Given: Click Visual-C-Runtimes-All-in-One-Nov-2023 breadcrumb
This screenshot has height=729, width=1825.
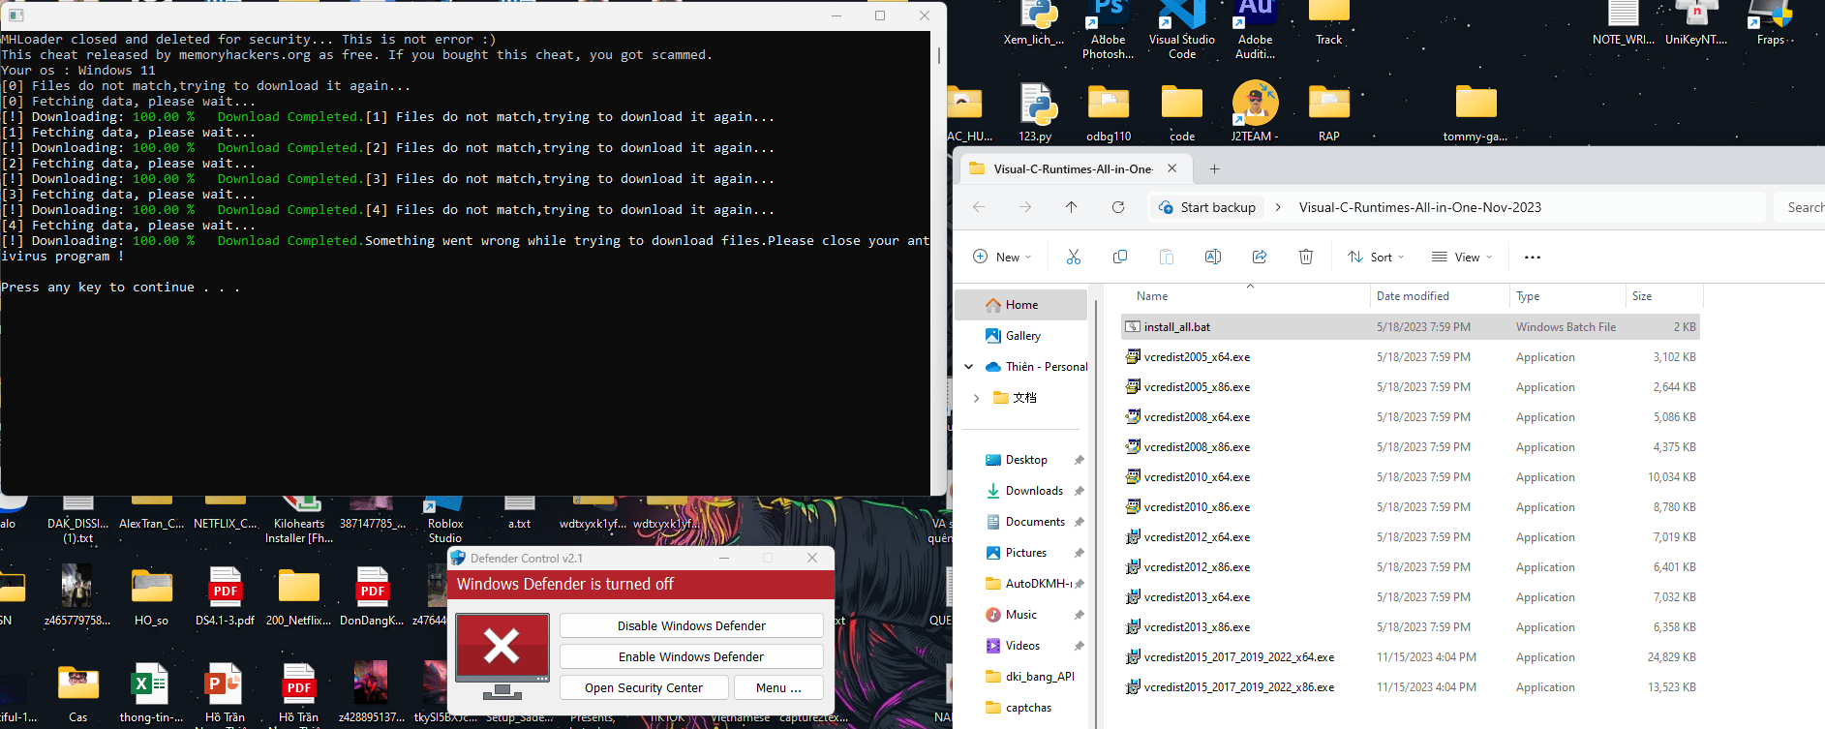Looking at the screenshot, I should point(1419,207).
